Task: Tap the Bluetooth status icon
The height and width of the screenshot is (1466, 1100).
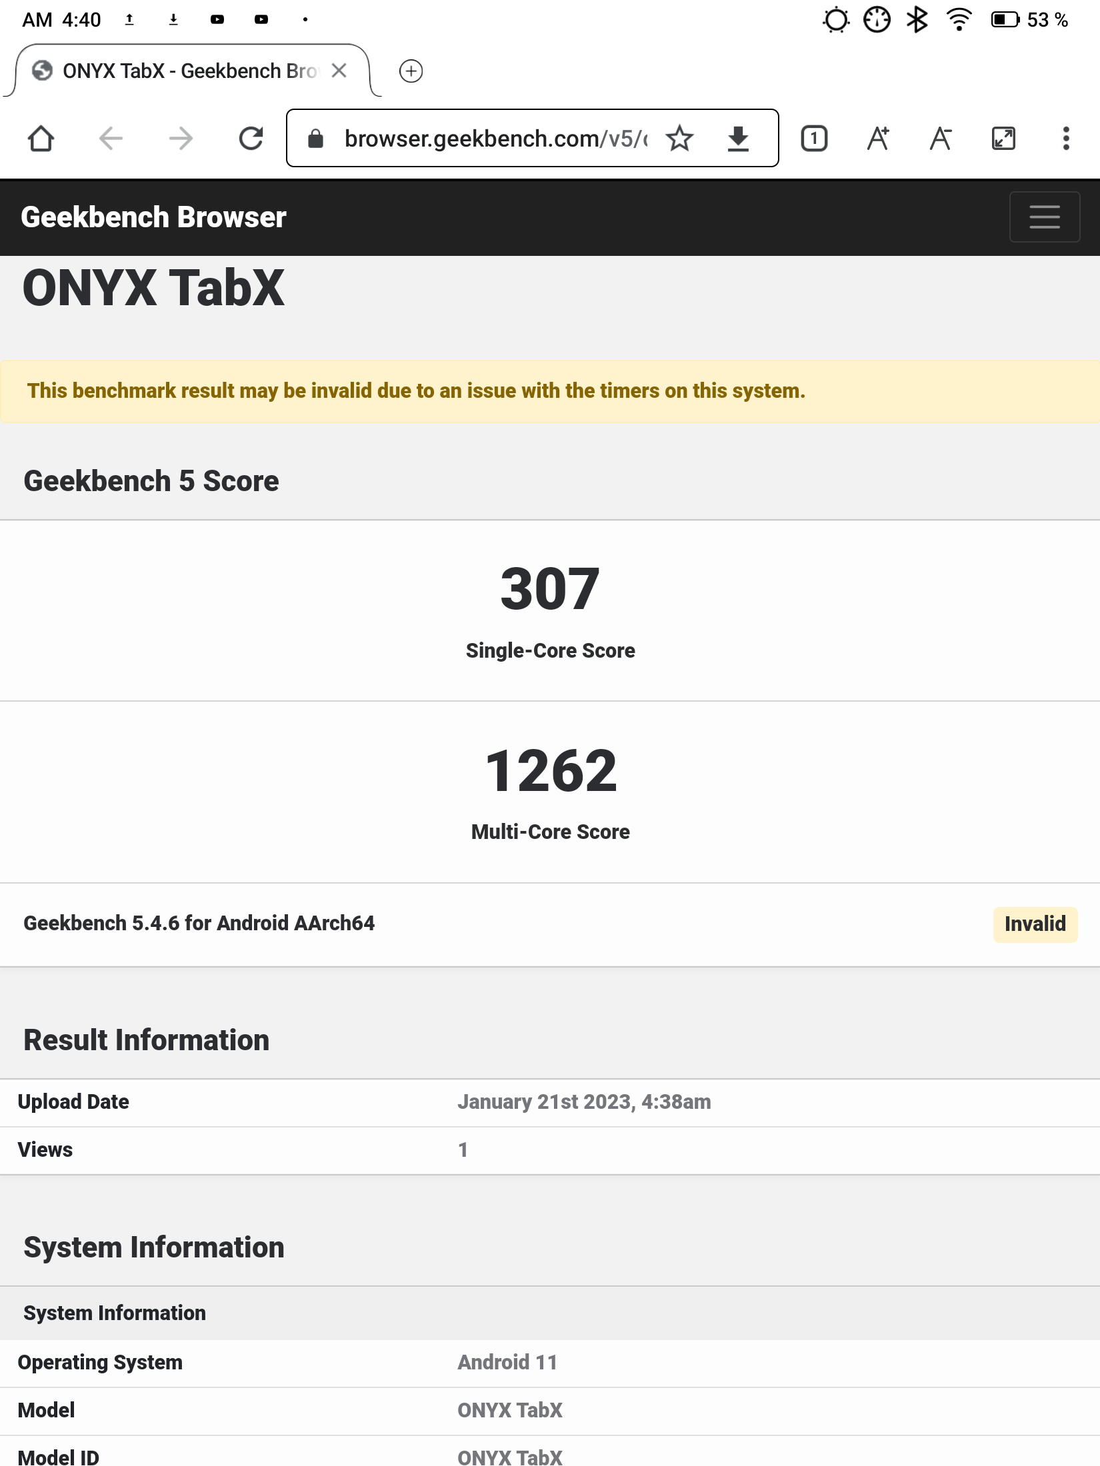Action: coord(917,20)
